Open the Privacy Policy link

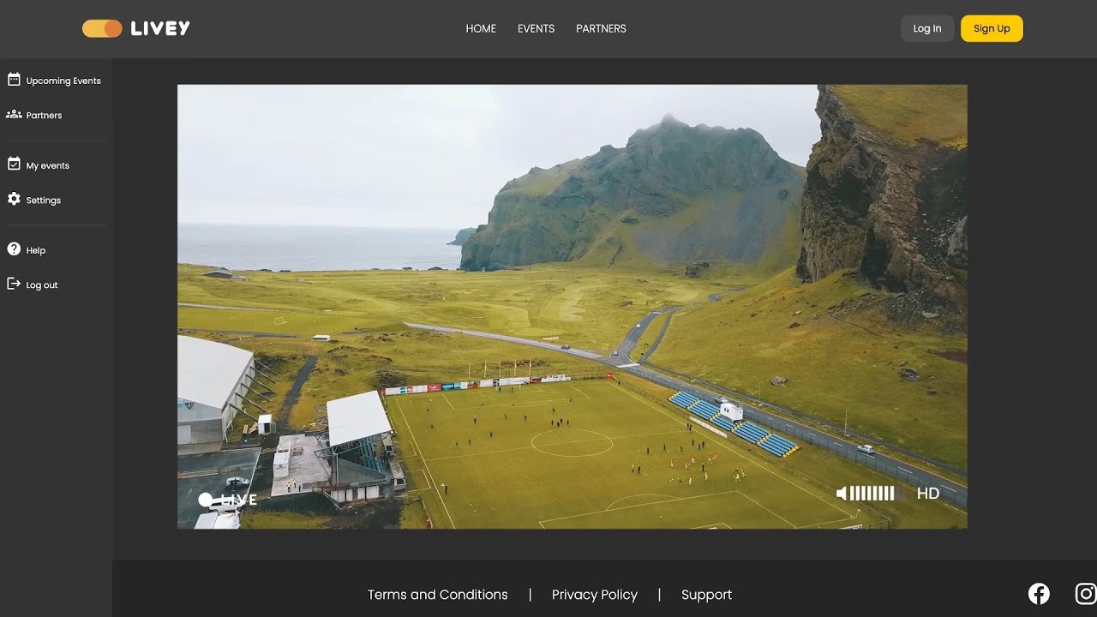(x=595, y=595)
